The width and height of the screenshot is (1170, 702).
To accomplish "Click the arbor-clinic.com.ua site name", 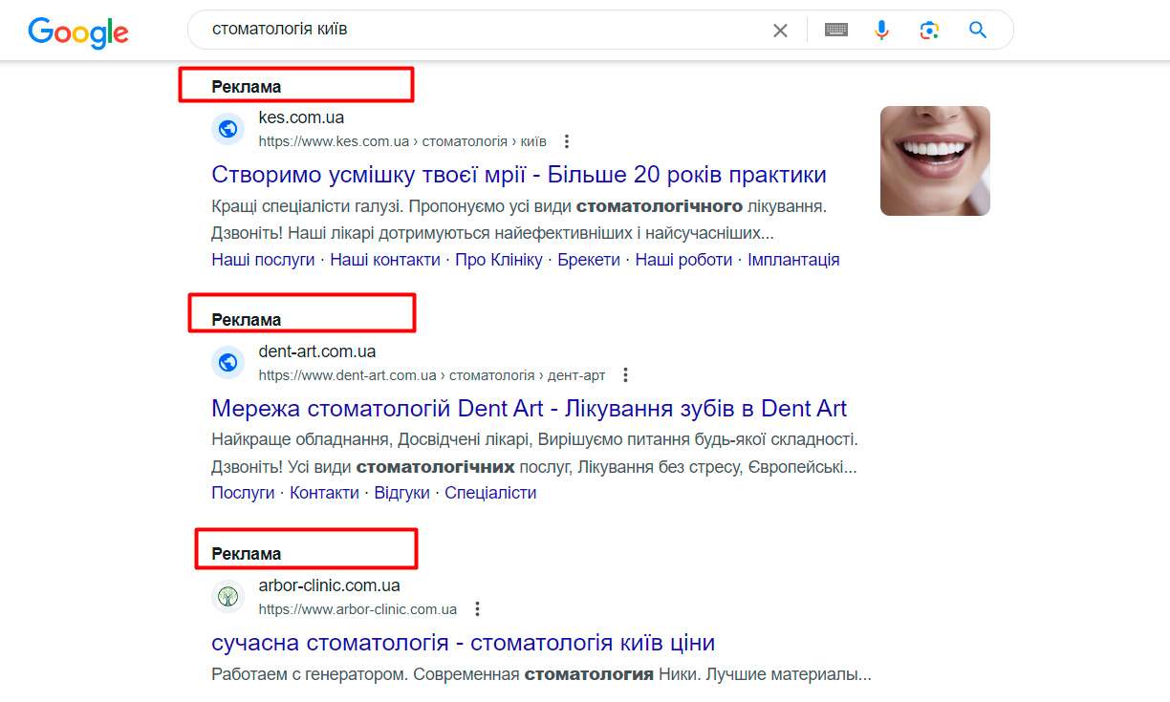I will point(329,585).
